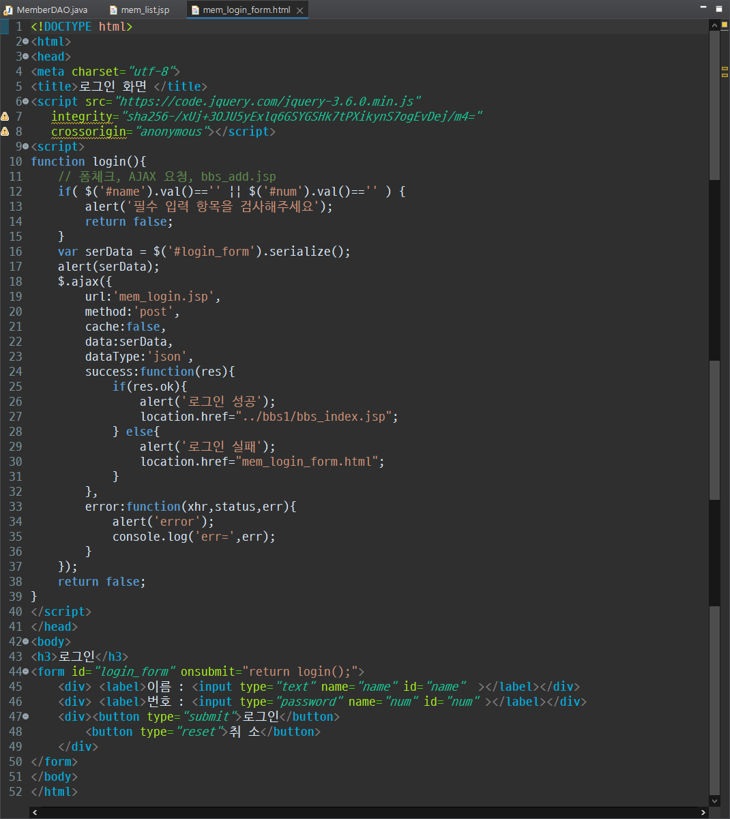The width and height of the screenshot is (730, 819).
Task: Click the alert '필수 입력 항목을 검사해주세요' line
Action: coord(209,207)
